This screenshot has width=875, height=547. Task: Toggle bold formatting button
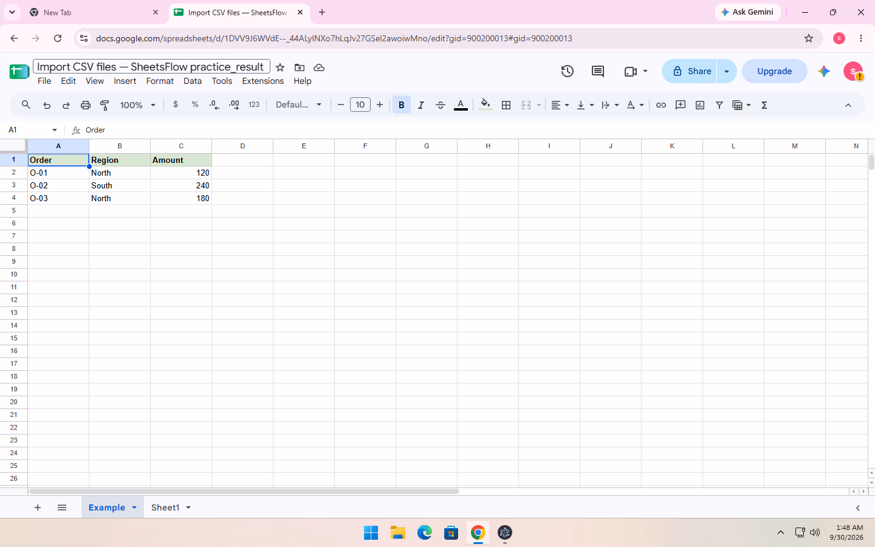(x=402, y=105)
